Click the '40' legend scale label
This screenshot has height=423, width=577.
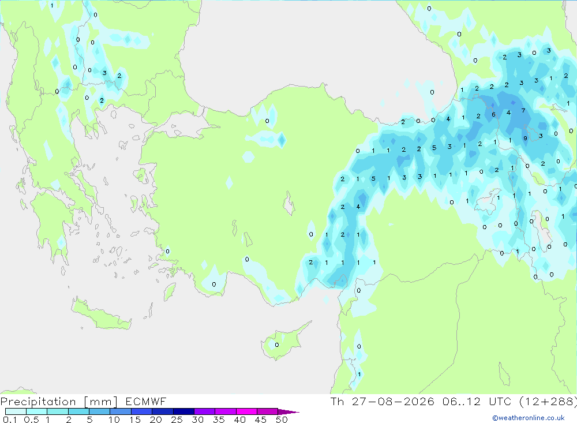239,420
